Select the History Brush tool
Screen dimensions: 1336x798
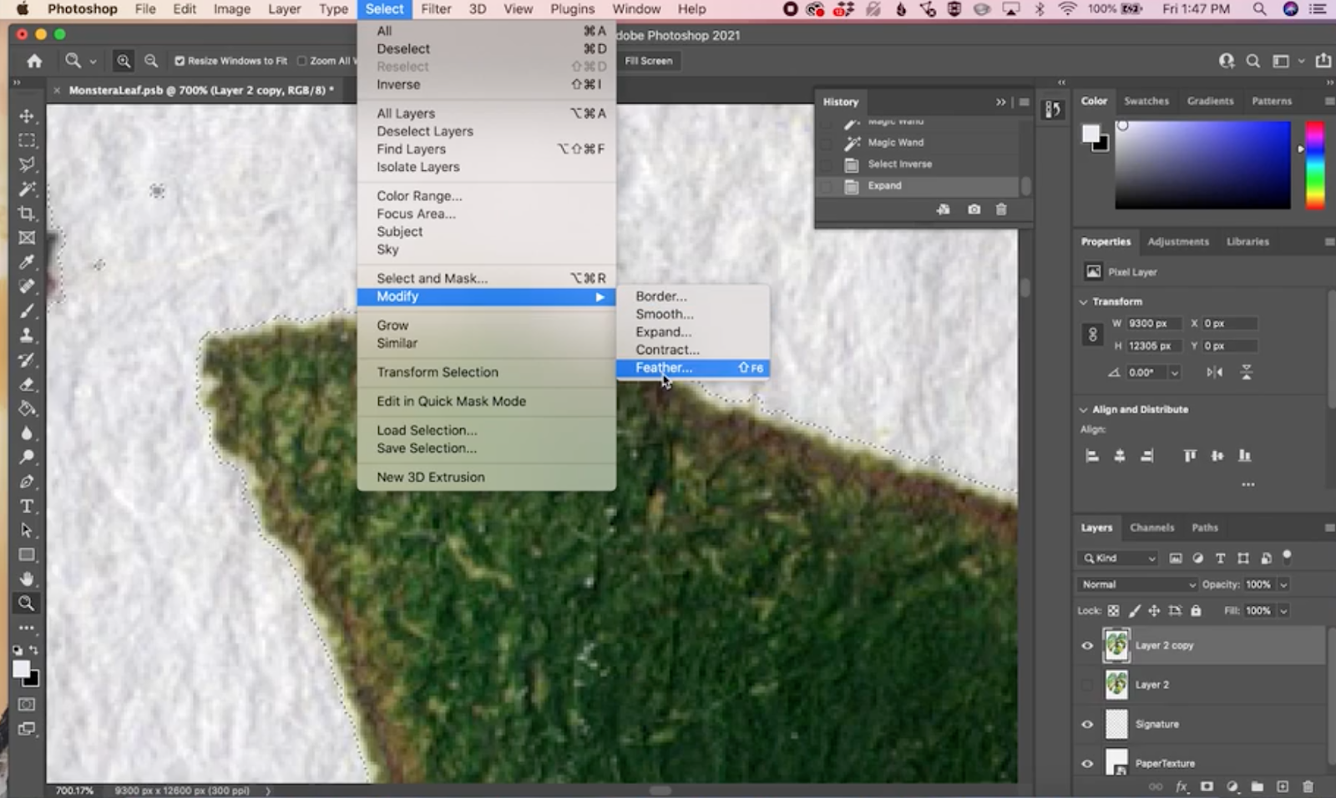(27, 360)
